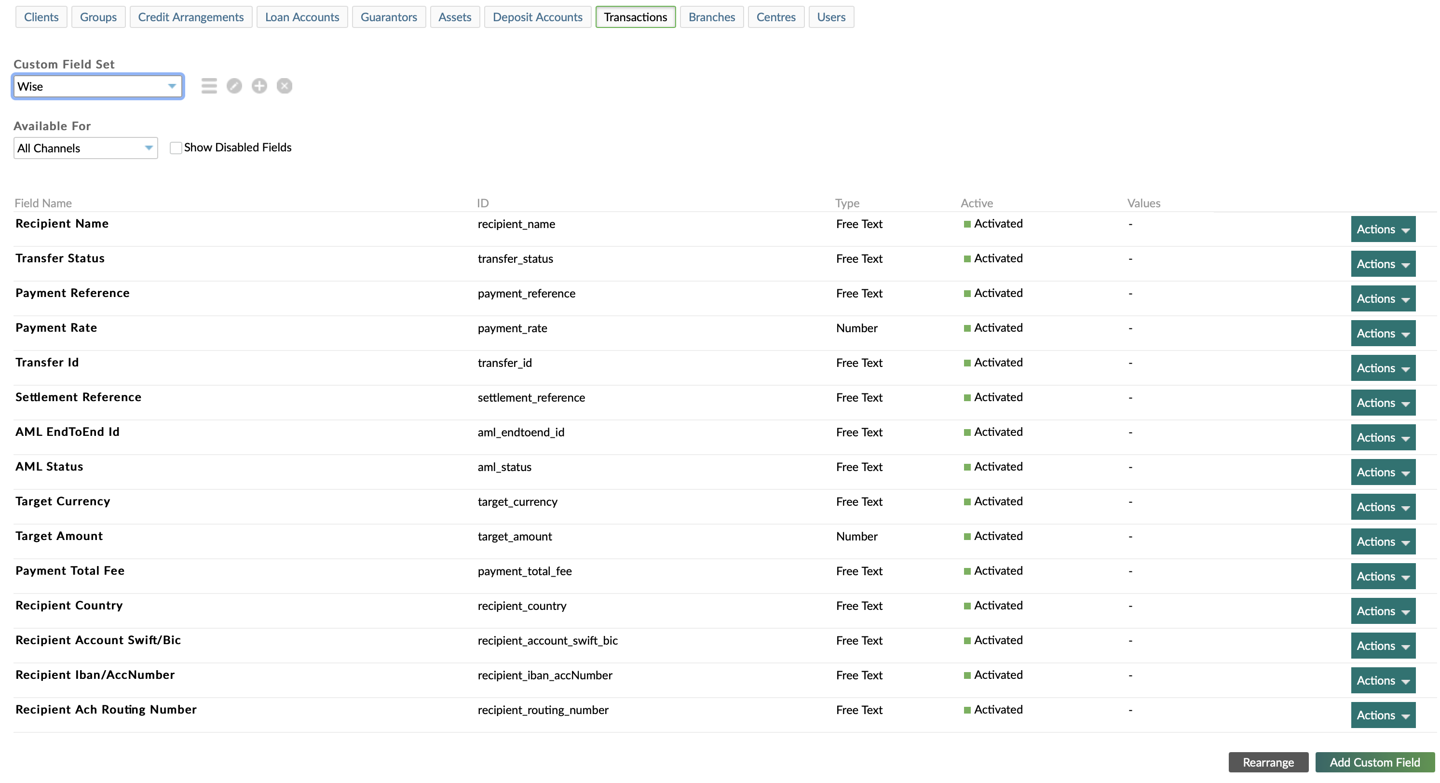Open the All Channels dropdown
1440x783 pixels.
[85, 148]
